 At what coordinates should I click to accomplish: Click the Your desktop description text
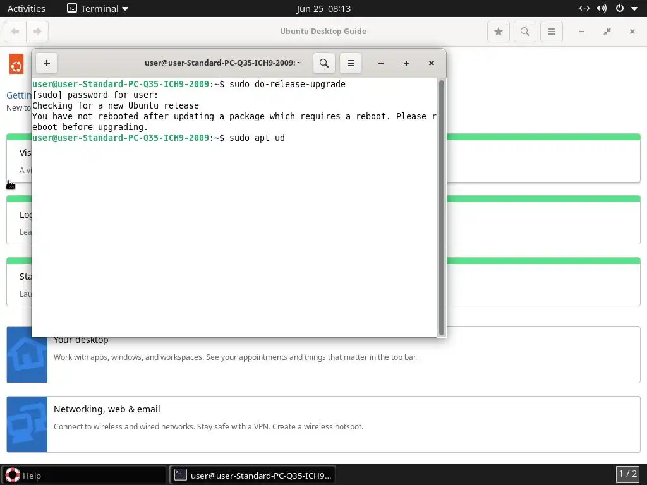point(235,357)
